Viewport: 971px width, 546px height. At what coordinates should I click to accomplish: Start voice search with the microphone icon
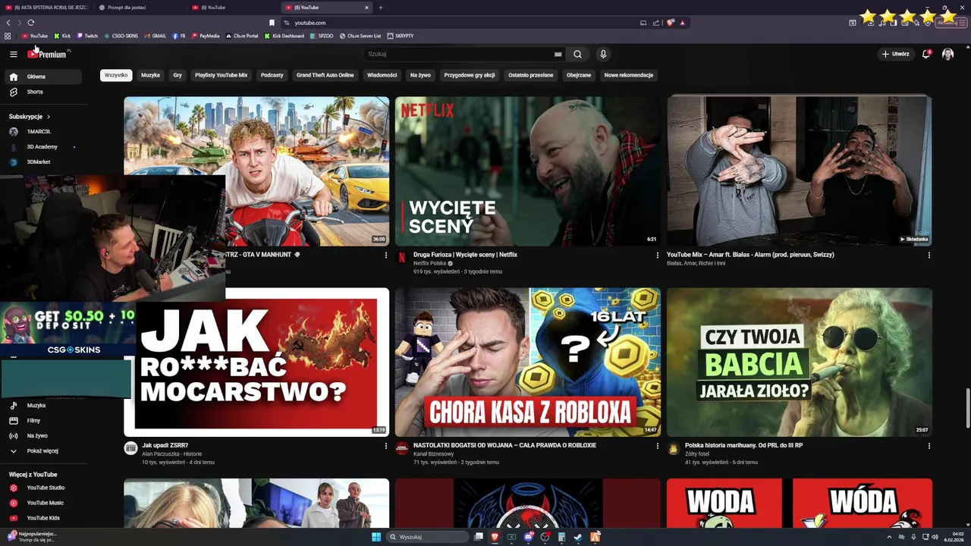(x=603, y=54)
